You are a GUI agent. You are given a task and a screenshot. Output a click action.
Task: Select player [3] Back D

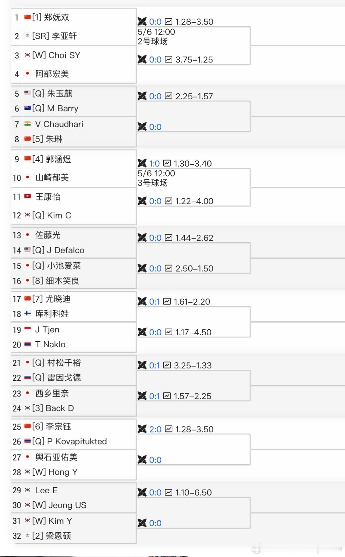point(53,408)
